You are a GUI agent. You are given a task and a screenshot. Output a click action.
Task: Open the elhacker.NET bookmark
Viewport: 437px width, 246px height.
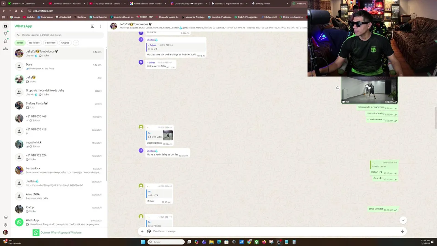[63, 17]
